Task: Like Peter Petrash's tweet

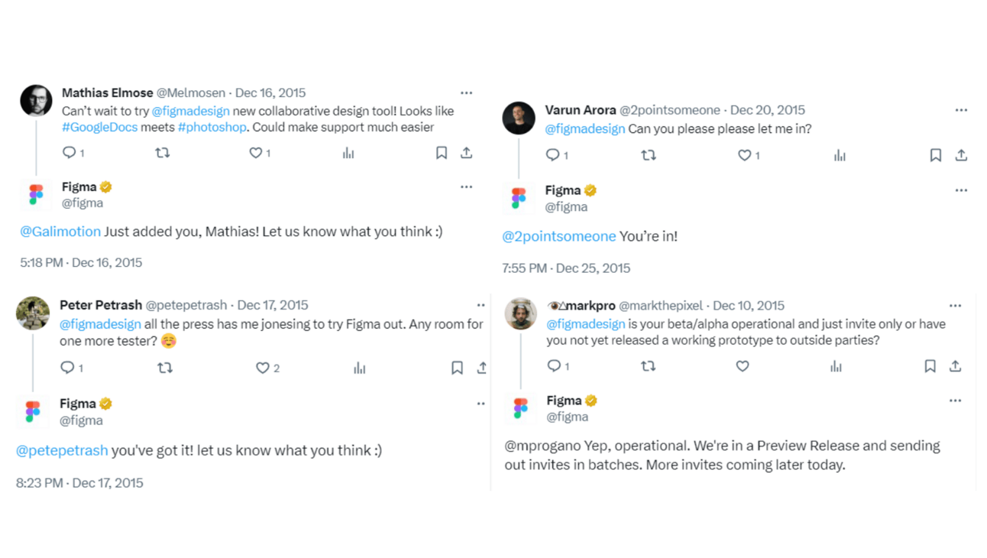Action: [261, 368]
